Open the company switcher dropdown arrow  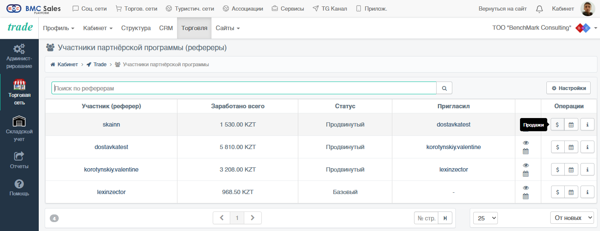pos(596,28)
